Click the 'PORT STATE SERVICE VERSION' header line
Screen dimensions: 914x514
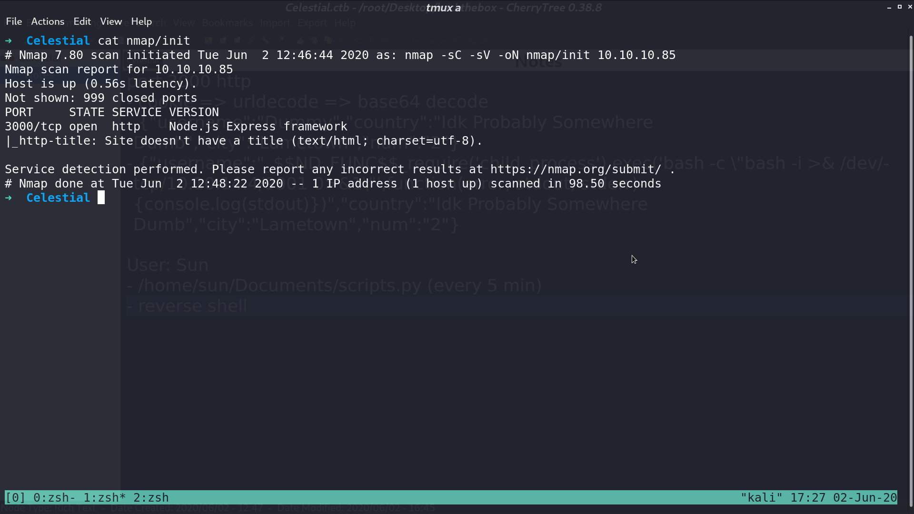[112, 112]
